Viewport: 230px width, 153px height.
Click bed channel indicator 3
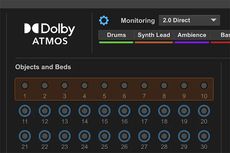[x=64, y=85]
